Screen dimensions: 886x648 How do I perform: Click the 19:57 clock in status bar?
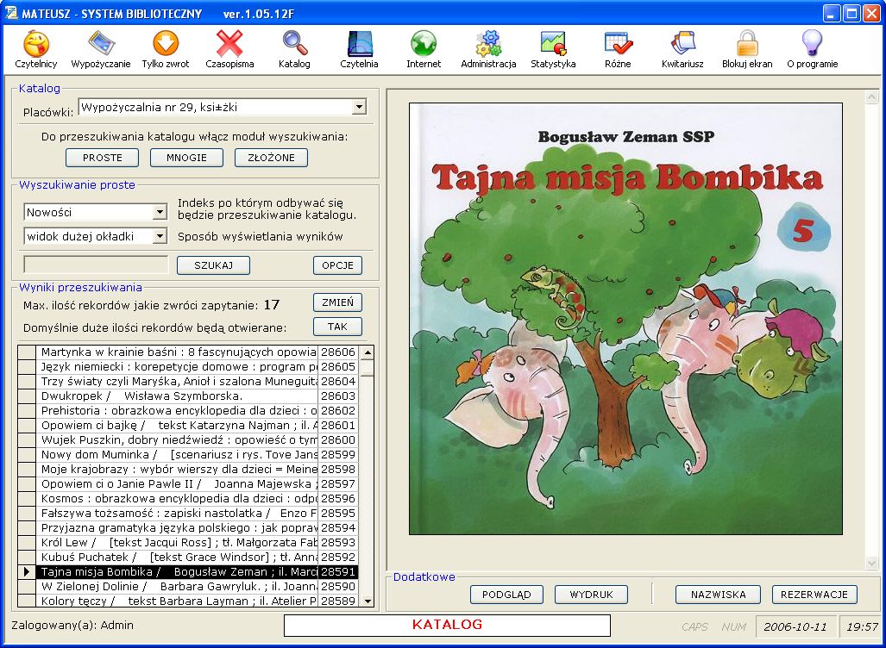pos(862,626)
